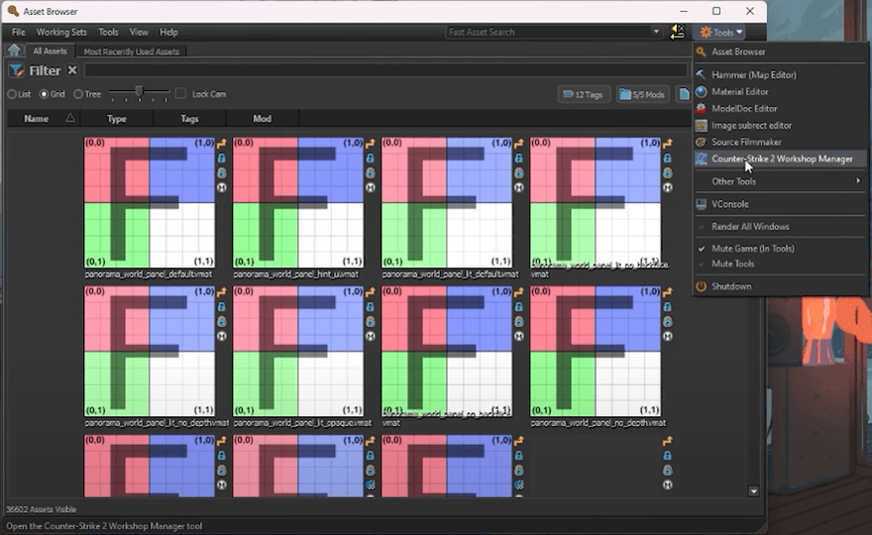This screenshot has height=535, width=872.
Task: Launch the Material Editor tool
Action: [739, 92]
